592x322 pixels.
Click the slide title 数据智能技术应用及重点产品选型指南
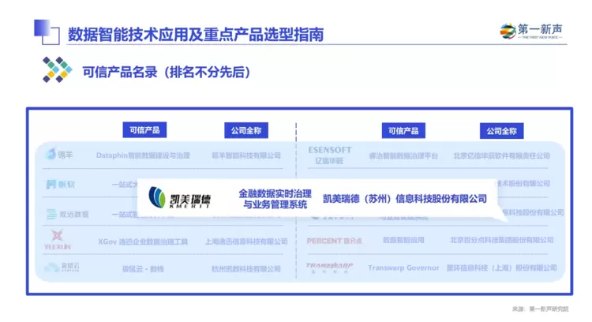pos(195,35)
